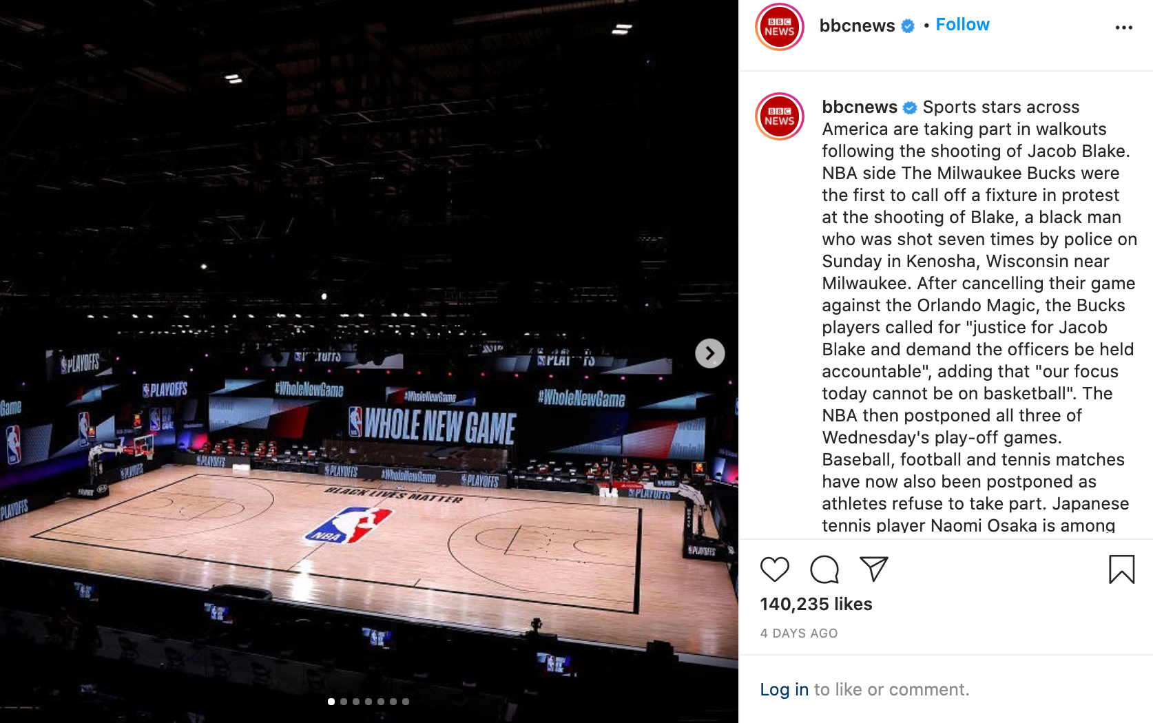The image size is (1153, 723).
Task: Select the first carousel indicator dot
Action: coord(331,702)
